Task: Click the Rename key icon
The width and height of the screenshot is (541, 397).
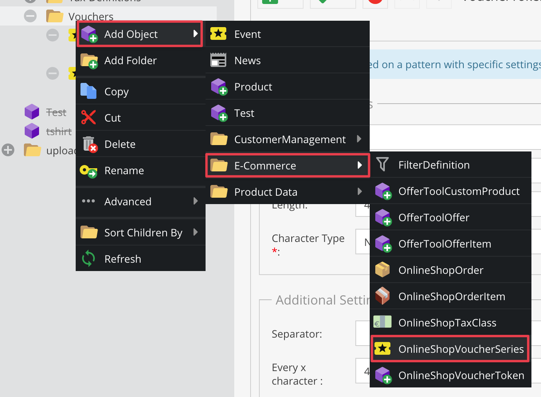Action: (x=88, y=171)
